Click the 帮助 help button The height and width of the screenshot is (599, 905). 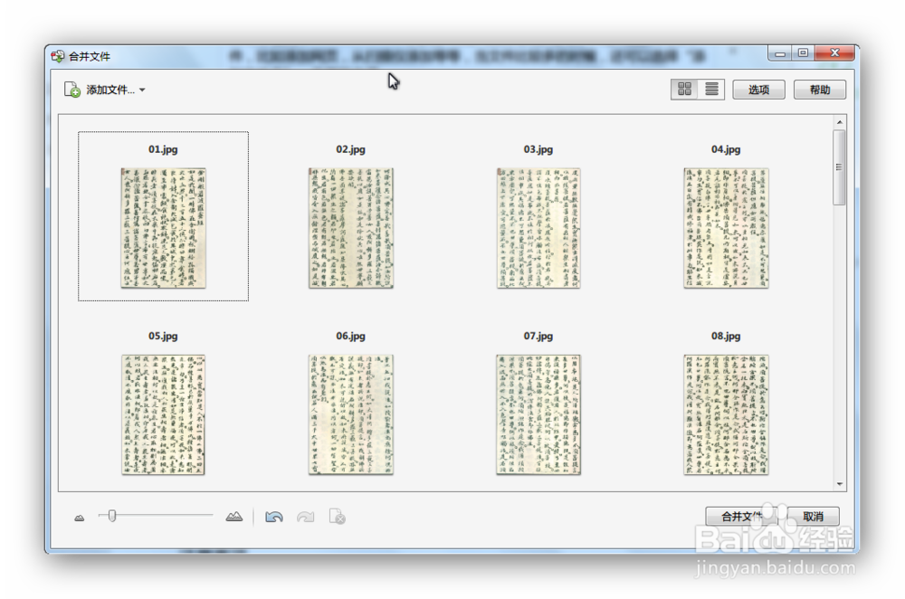pyautogui.click(x=820, y=90)
